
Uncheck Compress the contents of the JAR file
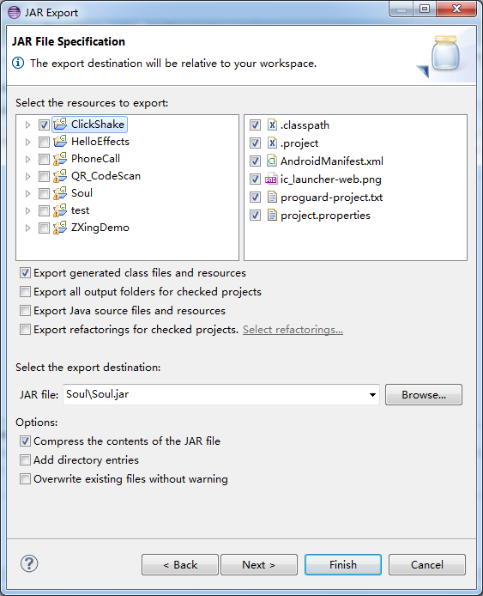click(25, 441)
